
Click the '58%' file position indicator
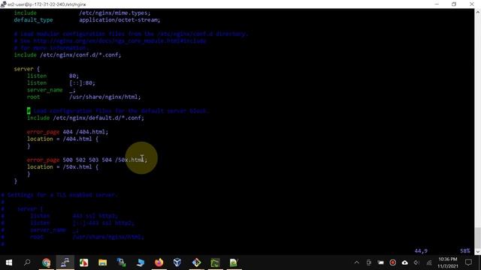coord(465,250)
